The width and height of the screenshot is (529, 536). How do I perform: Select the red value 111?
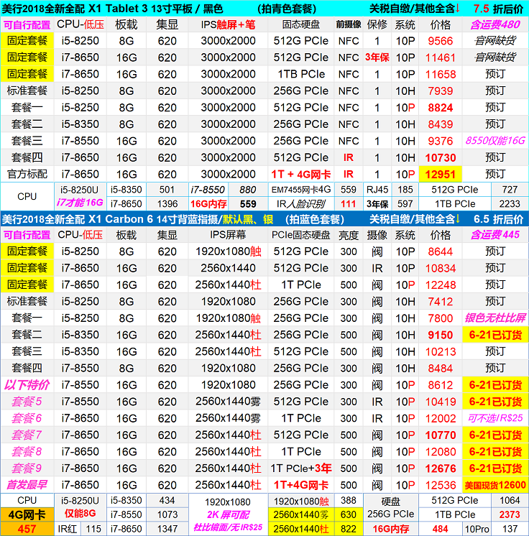(x=348, y=204)
